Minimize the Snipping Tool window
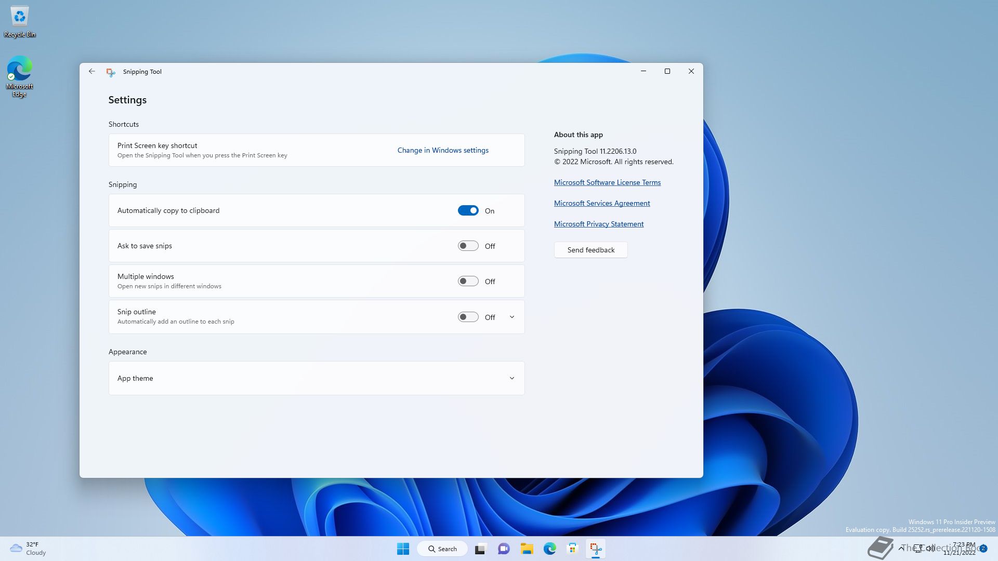 (644, 71)
